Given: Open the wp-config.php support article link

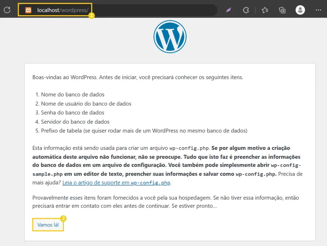Looking at the screenshot, I should click(x=116, y=182).
